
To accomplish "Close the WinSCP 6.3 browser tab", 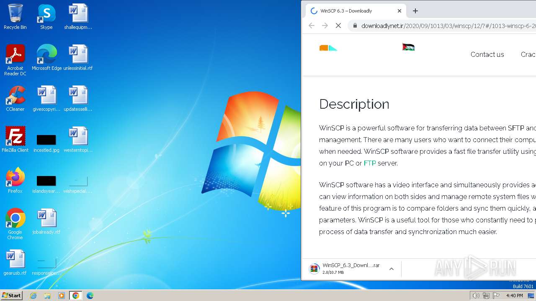I will click(399, 11).
